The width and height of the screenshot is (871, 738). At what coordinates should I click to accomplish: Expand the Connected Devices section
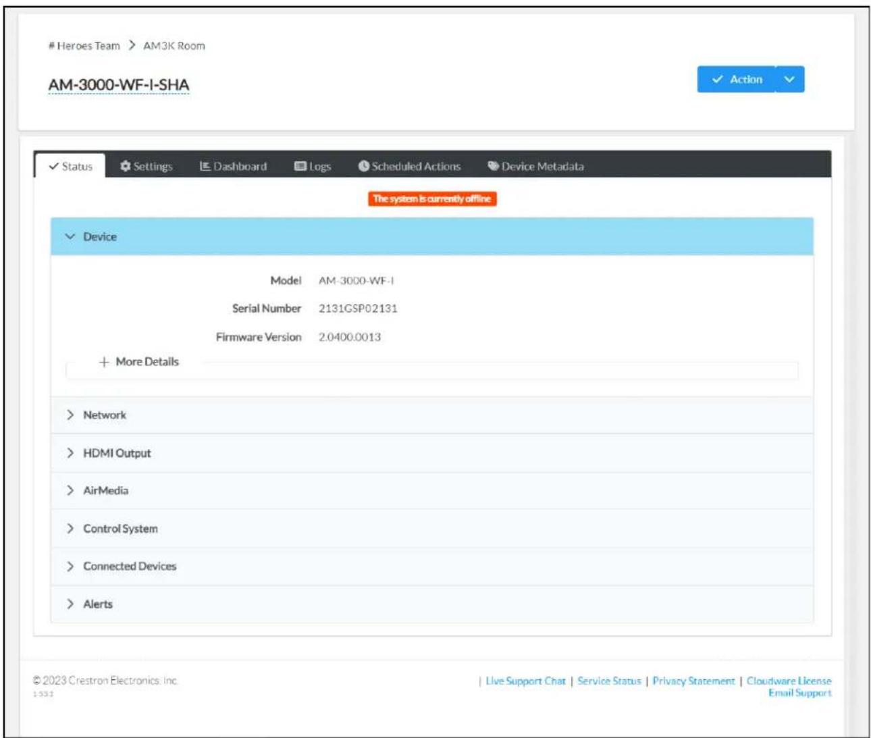pos(432,566)
